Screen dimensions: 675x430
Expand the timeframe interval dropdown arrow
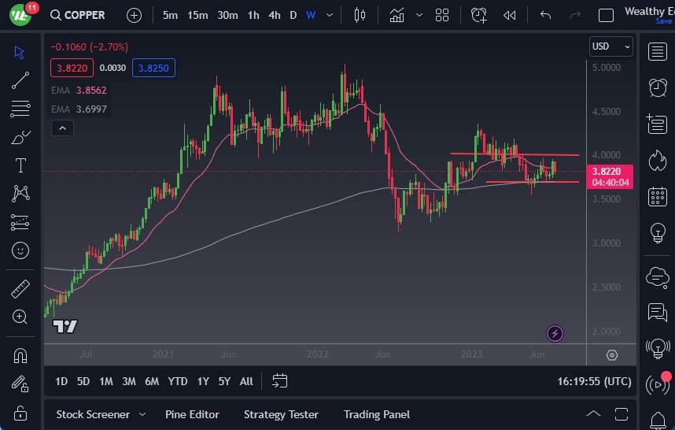330,15
